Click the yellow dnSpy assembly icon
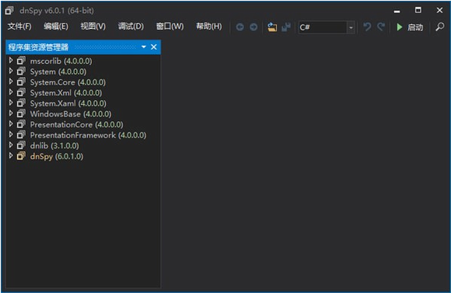 (x=21, y=156)
